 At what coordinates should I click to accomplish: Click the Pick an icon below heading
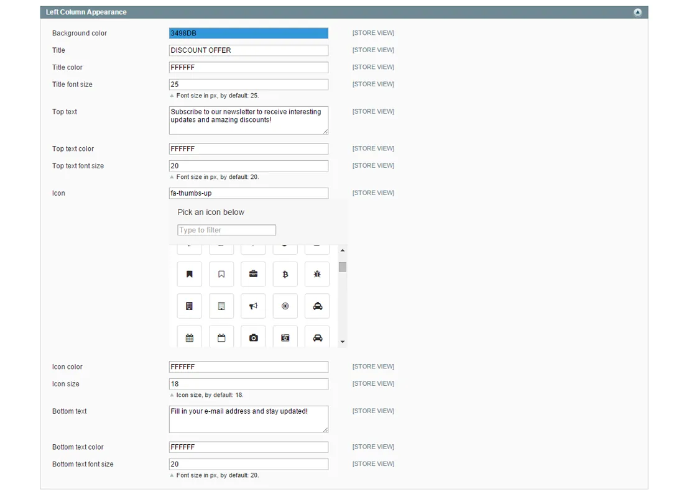[211, 212]
